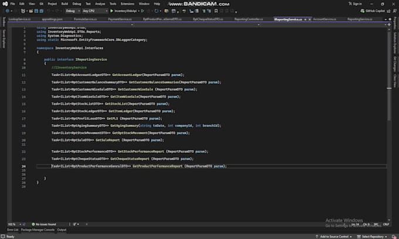Click the green No issues found check icon
The image size is (399, 239).
coord(33,224)
